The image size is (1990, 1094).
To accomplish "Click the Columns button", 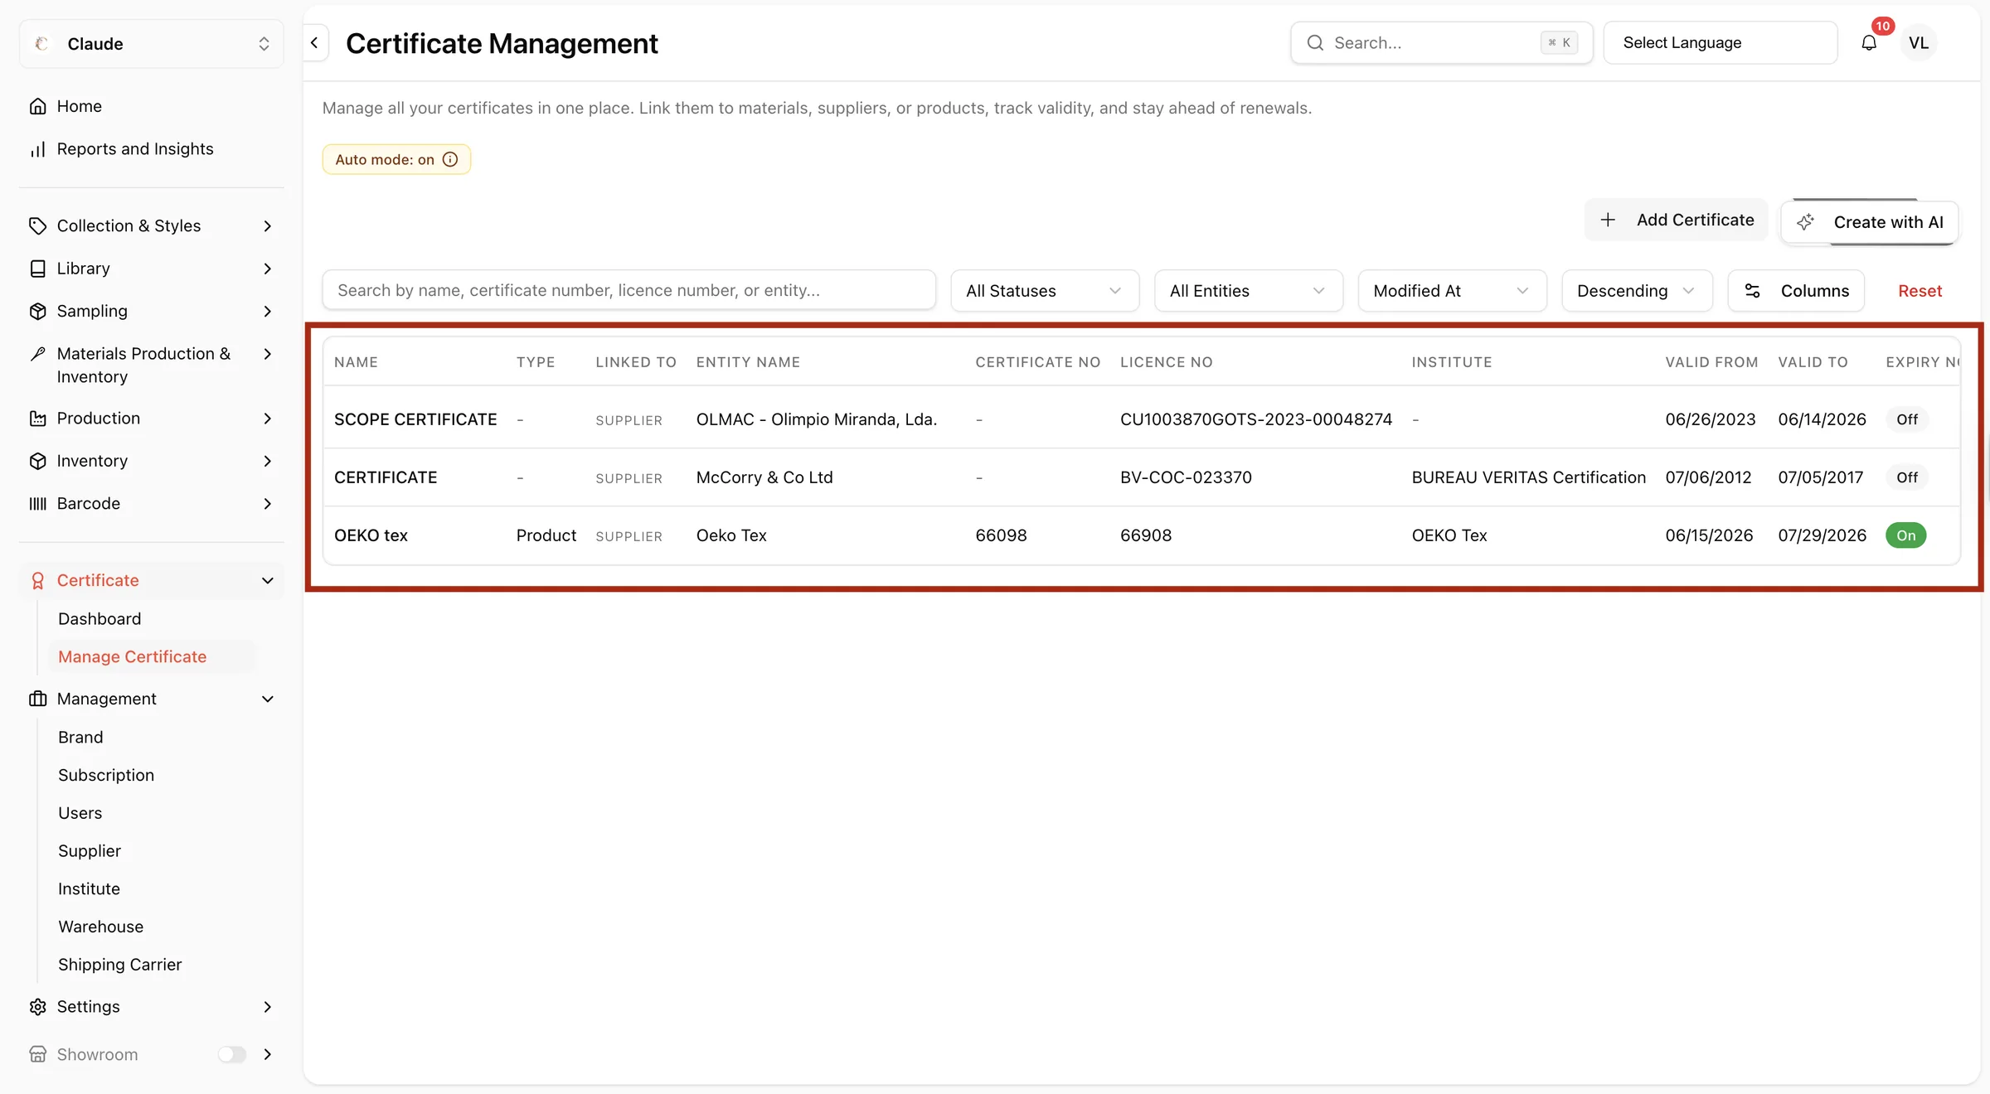I will (x=1796, y=291).
